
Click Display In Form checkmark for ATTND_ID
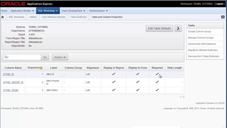(x=138, y=74)
